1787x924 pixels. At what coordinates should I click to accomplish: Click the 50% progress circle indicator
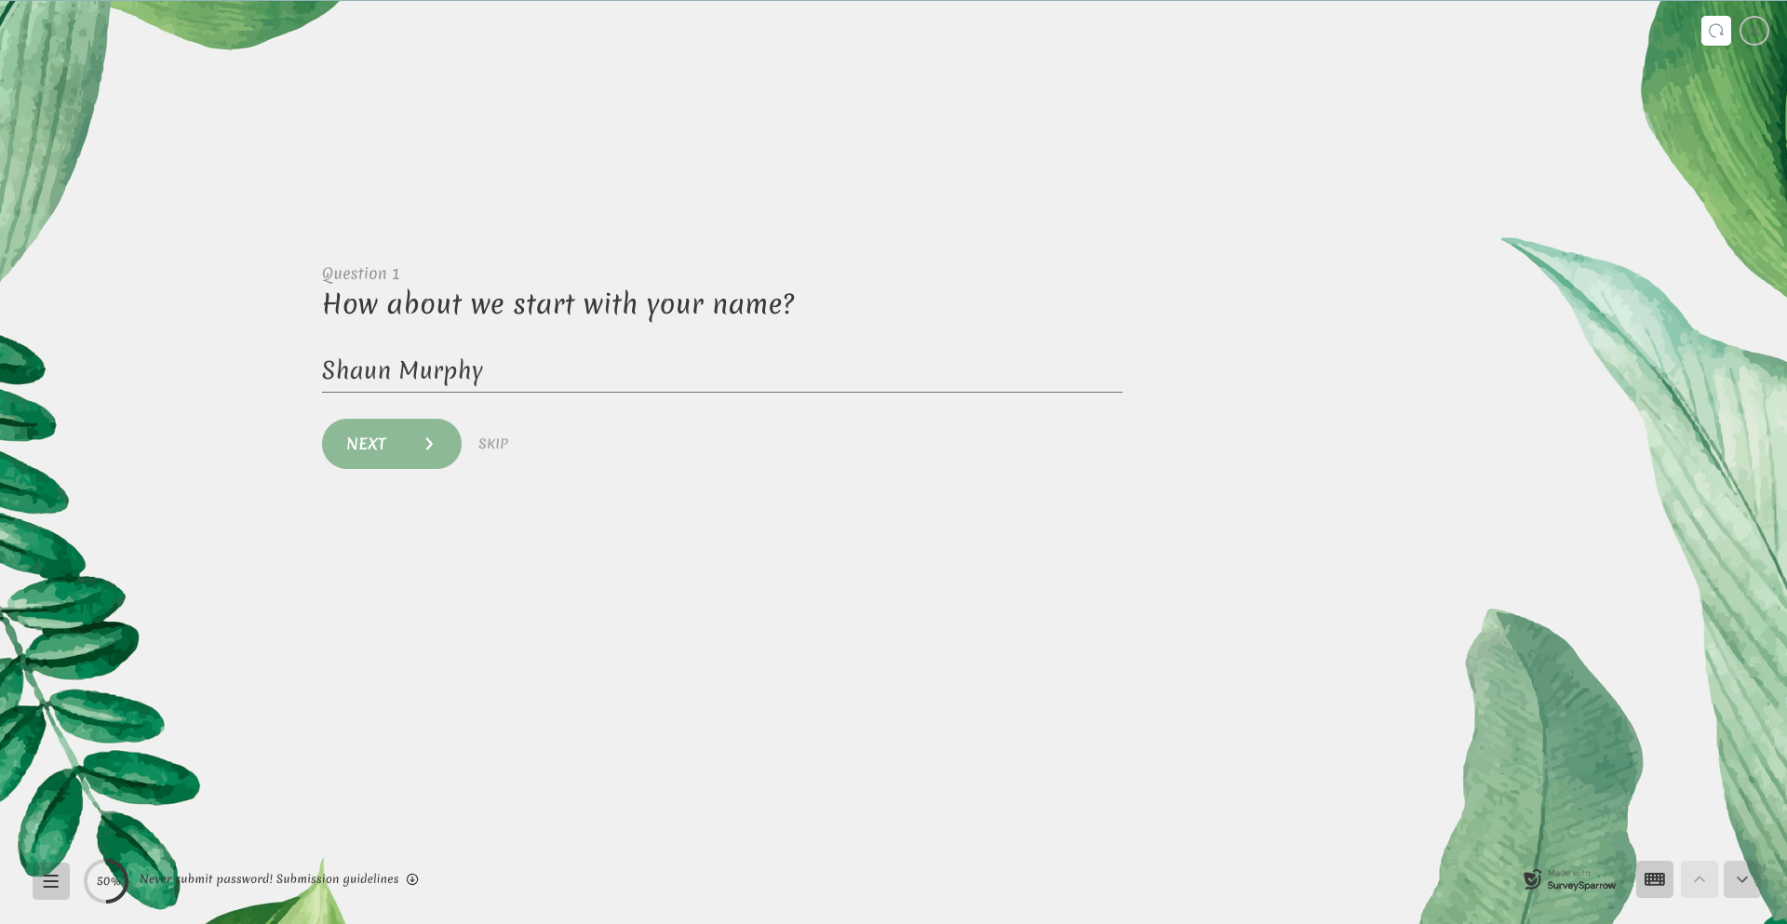(x=106, y=881)
